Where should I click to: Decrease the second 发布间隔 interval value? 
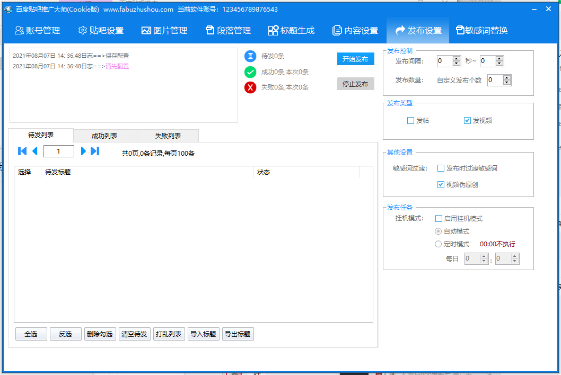point(499,64)
